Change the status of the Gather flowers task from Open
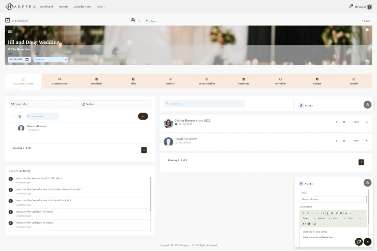Viewport: 377px width, 251px height. pyautogui.click(x=360, y=122)
